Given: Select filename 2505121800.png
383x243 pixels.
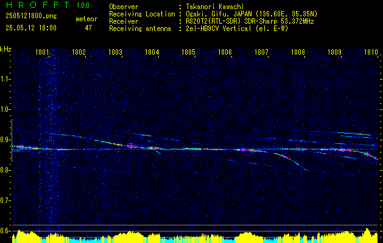Looking at the screenshot, I should (x=31, y=16).
